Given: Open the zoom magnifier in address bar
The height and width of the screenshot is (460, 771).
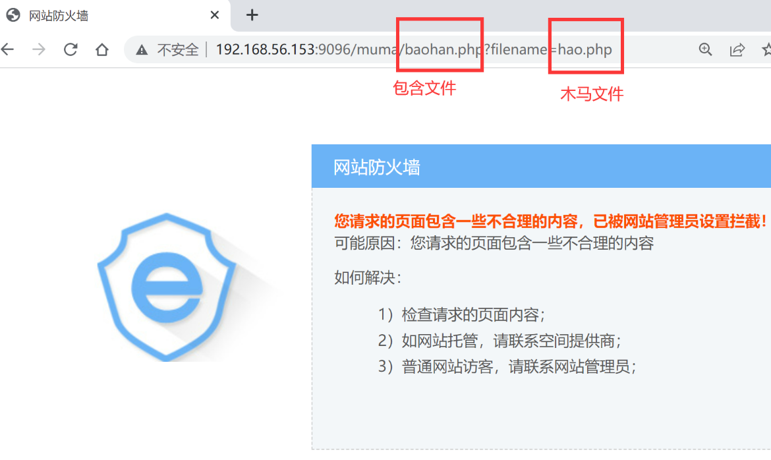Looking at the screenshot, I should [x=706, y=49].
